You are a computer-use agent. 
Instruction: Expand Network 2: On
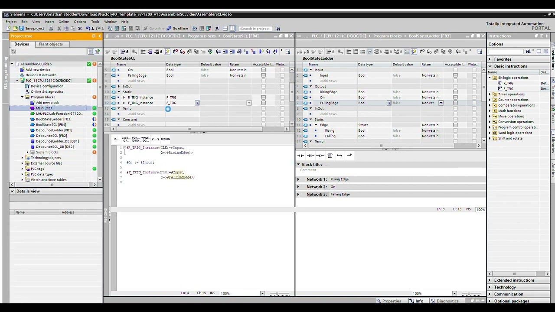pos(298,187)
